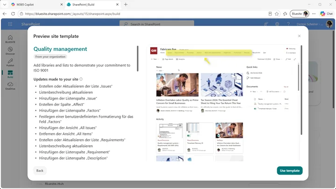Click the site info icon in address bar
The image size is (336, 189).
click(x=21, y=14)
